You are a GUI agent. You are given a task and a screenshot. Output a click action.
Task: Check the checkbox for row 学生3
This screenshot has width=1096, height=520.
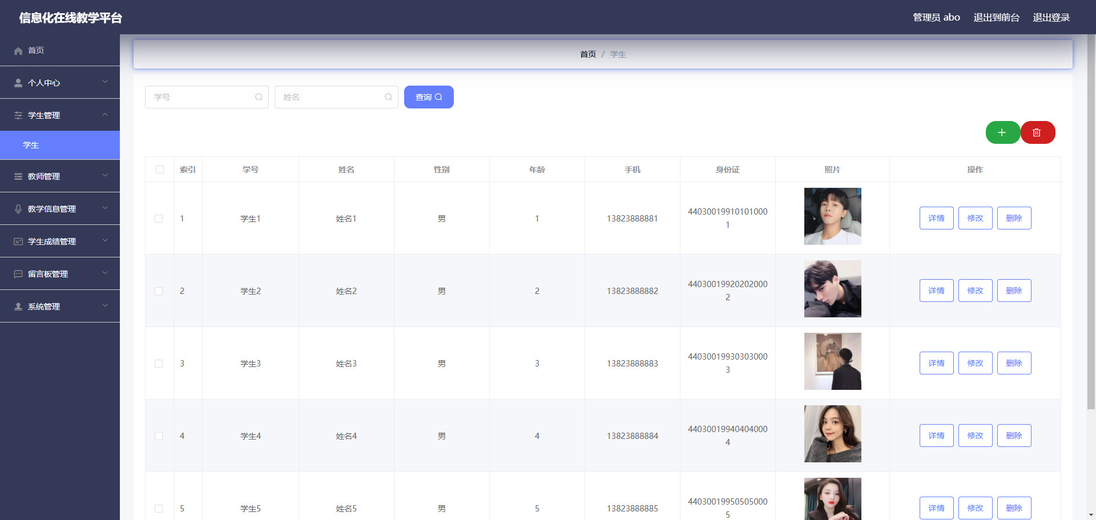pos(159,364)
